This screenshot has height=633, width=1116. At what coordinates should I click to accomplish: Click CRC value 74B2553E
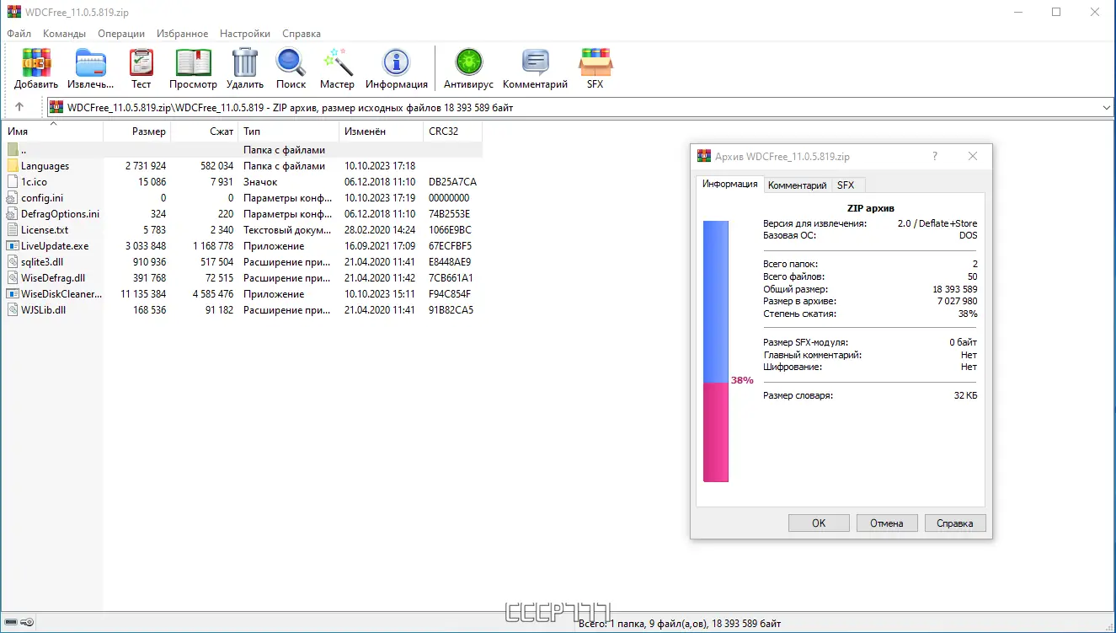(x=450, y=214)
